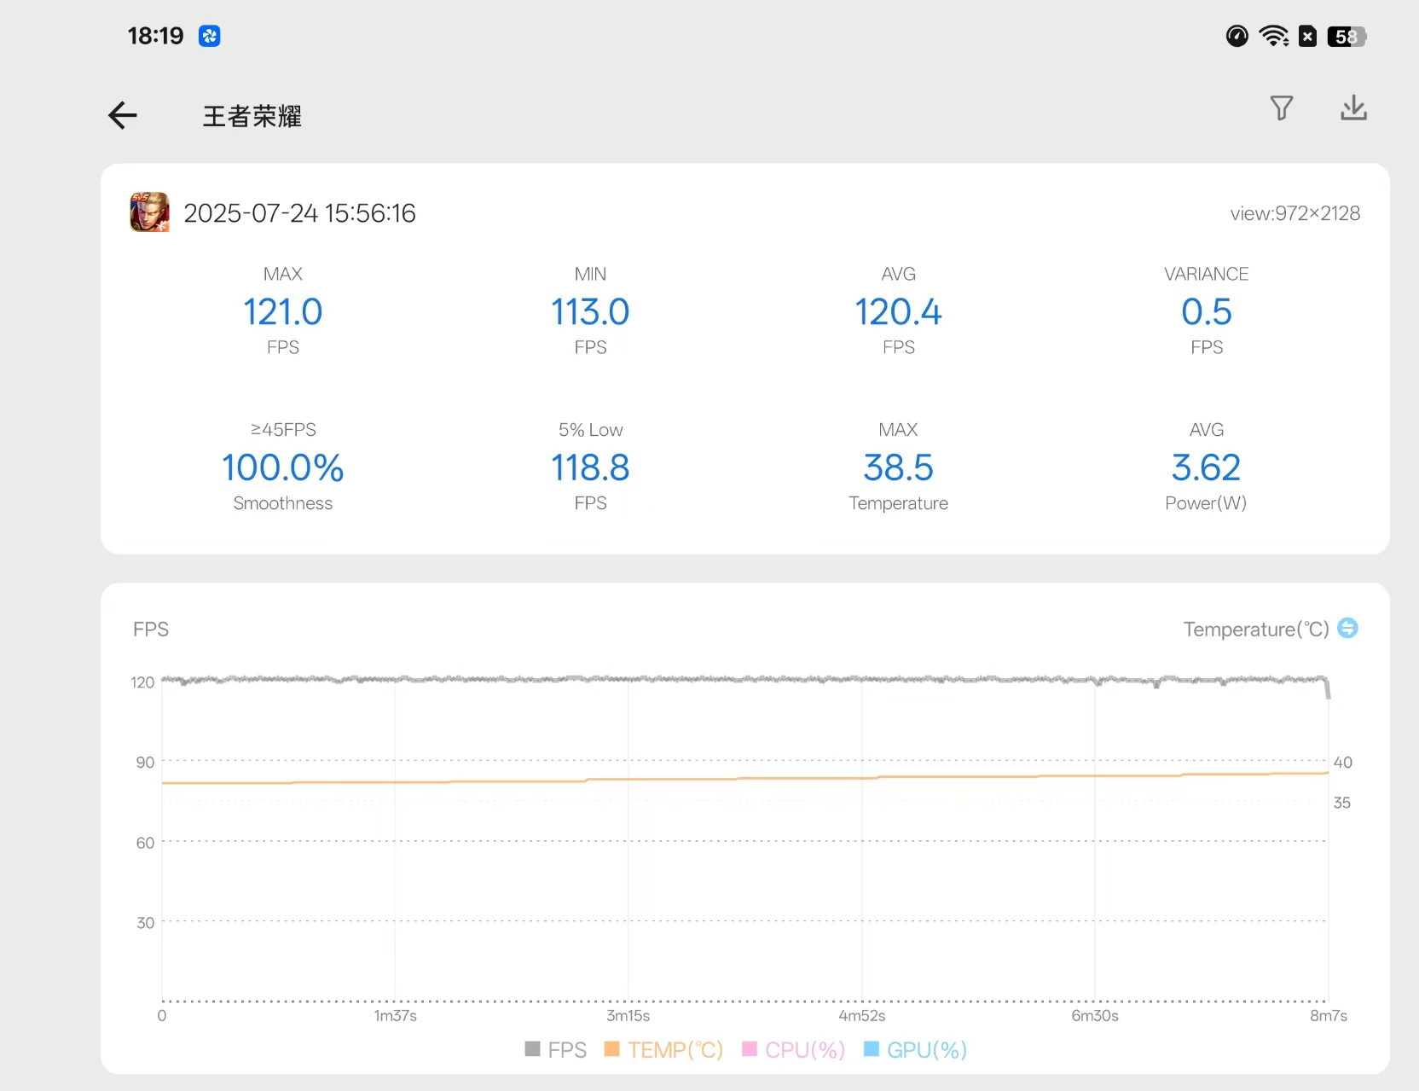This screenshot has width=1419, height=1091.
Task: Enable the CPU(%) legend series
Action: point(794,1049)
